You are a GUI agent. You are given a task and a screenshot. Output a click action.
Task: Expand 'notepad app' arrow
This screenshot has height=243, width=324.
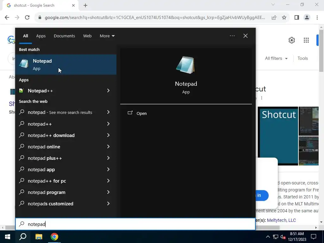[x=108, y=170]
